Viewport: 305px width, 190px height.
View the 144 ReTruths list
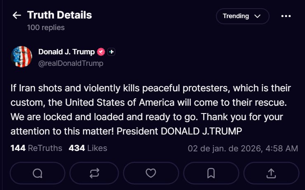pyautogui.click(x=36, y=148)
